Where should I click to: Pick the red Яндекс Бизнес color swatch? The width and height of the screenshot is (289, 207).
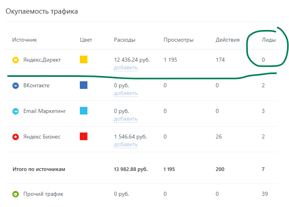click(x=84, y=137)
